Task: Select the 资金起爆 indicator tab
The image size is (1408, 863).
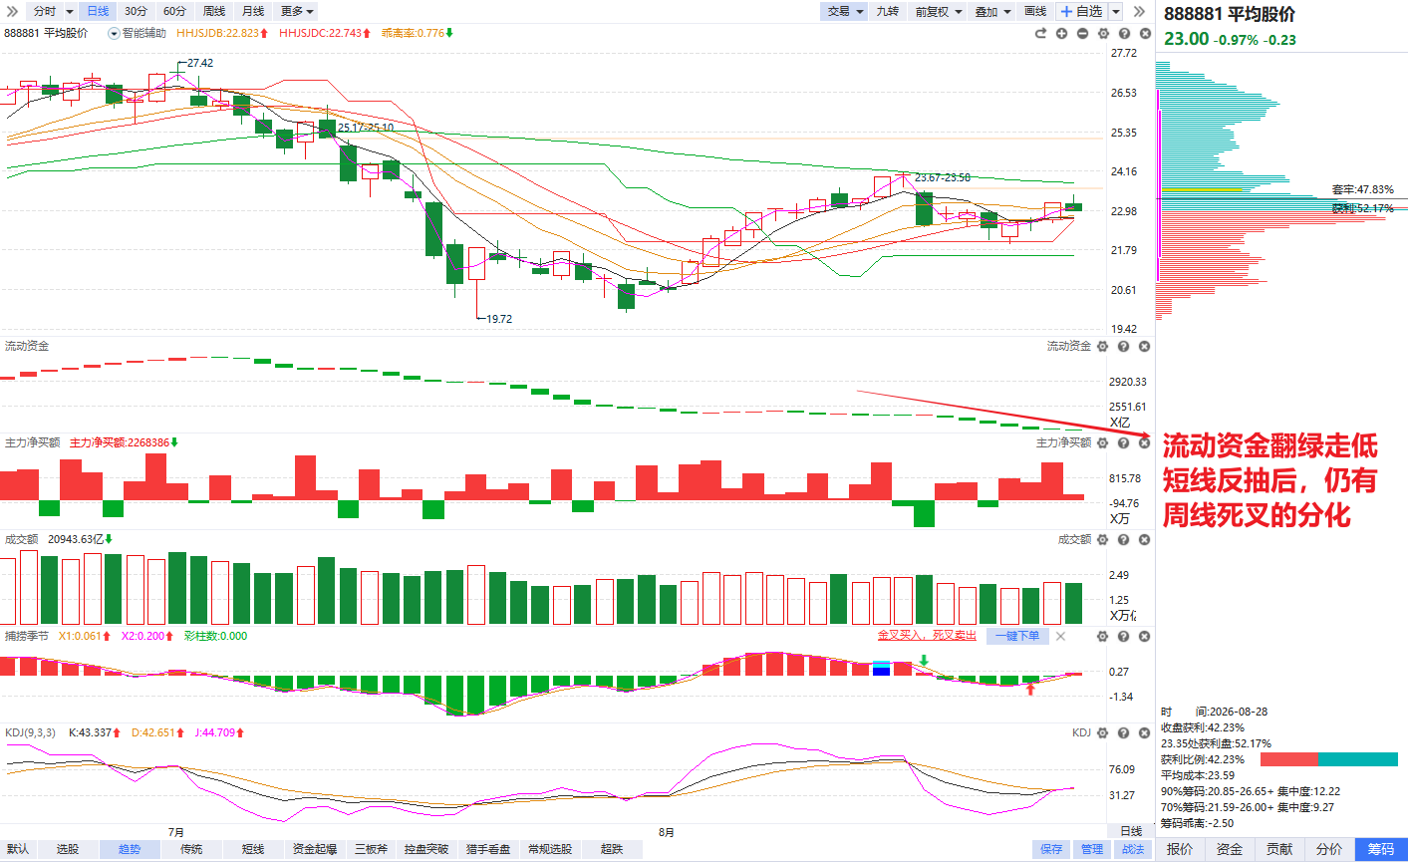Action: (314, 849)
